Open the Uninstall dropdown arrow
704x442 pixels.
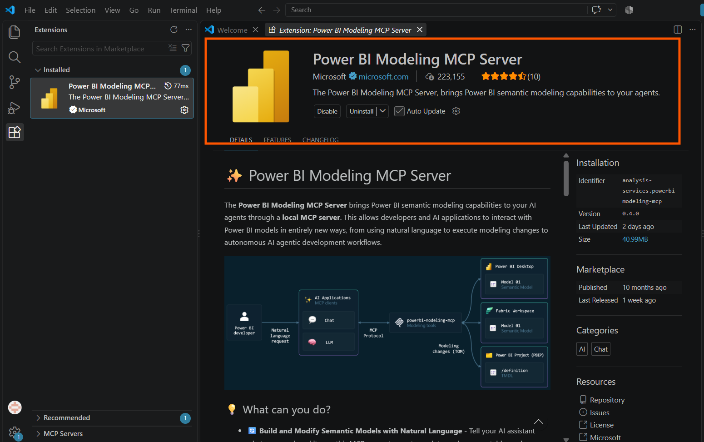pyautogui.click(x=382, y=111)
